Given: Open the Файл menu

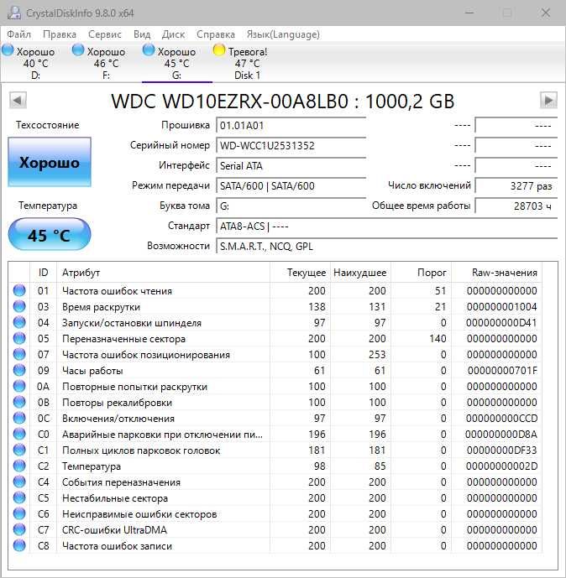Looking at the screenshot, I should click(x=18, y=34).
